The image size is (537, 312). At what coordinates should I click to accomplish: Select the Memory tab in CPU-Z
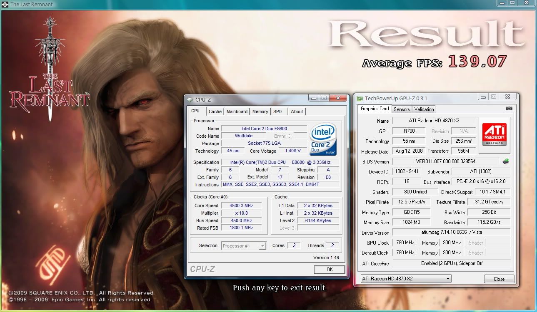click(x=260, y=111)
